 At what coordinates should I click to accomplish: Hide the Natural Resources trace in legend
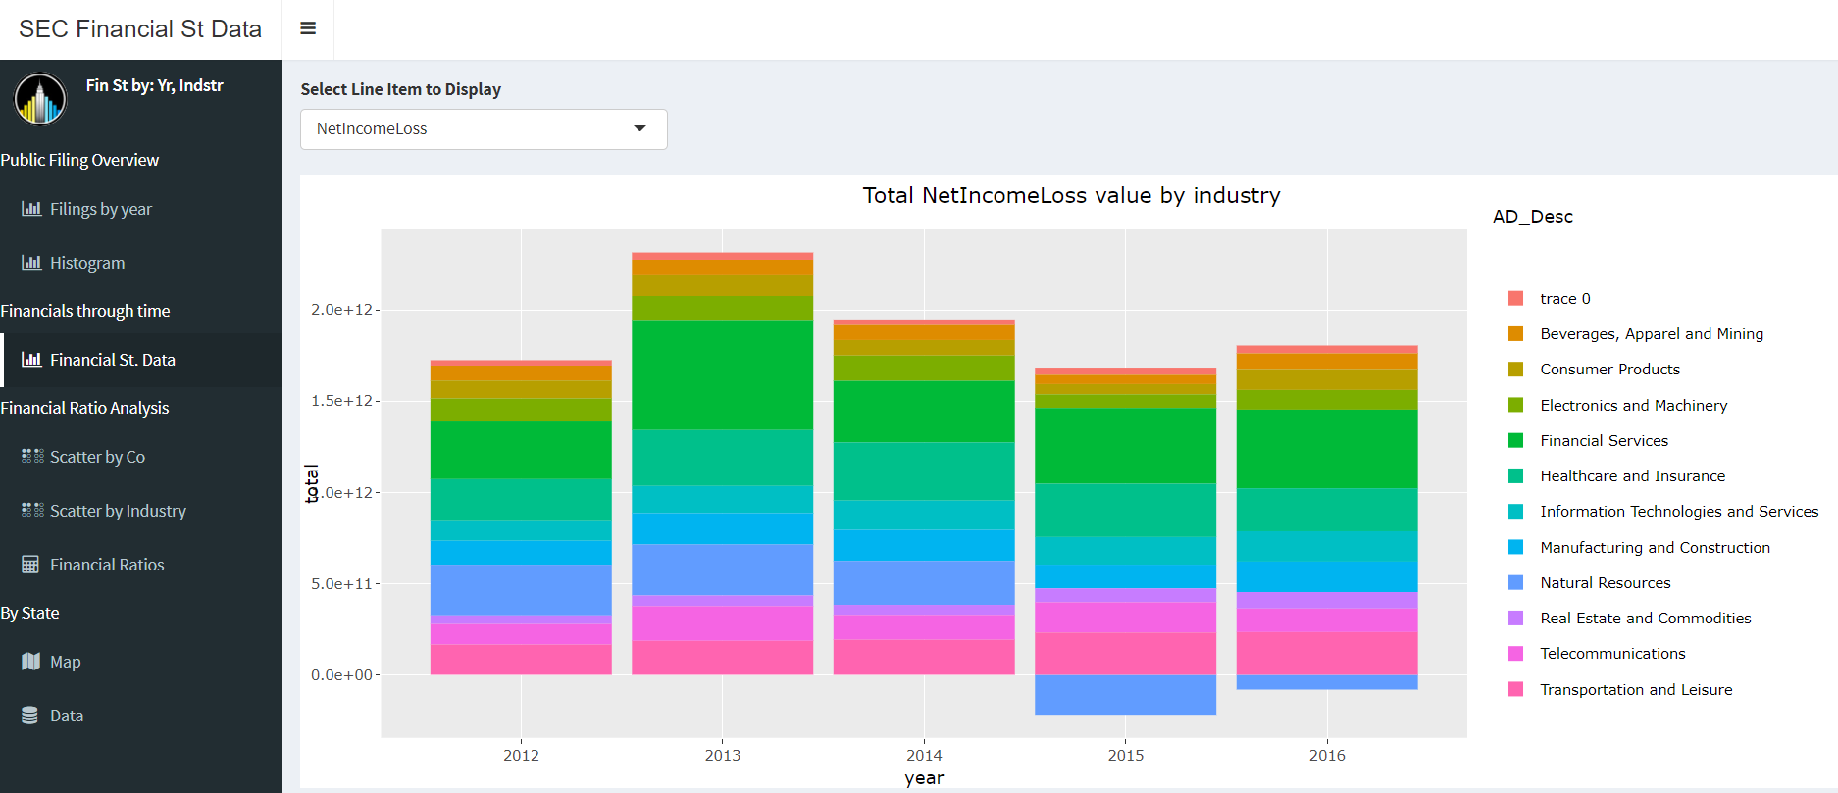click(x=1605, y=583)
